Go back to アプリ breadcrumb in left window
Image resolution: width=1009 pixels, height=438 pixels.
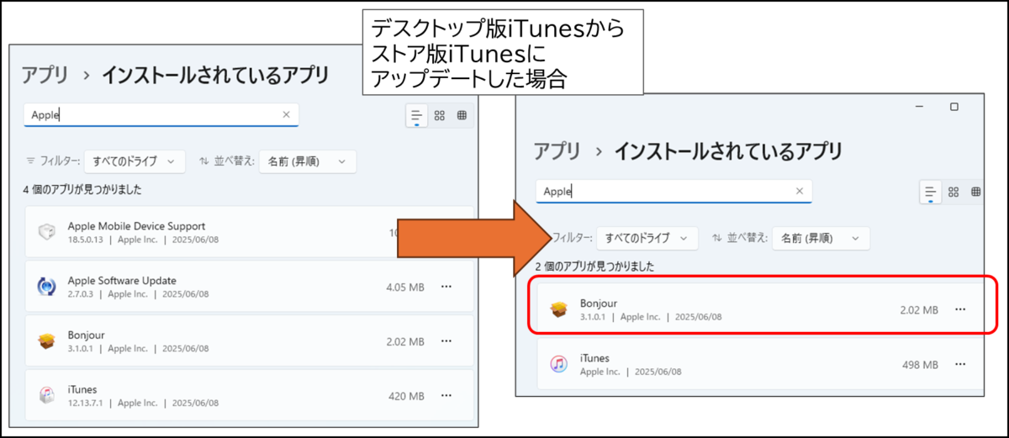[x=45, y=75]
